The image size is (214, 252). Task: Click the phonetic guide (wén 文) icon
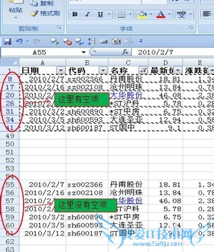click(x=182, y=14)
